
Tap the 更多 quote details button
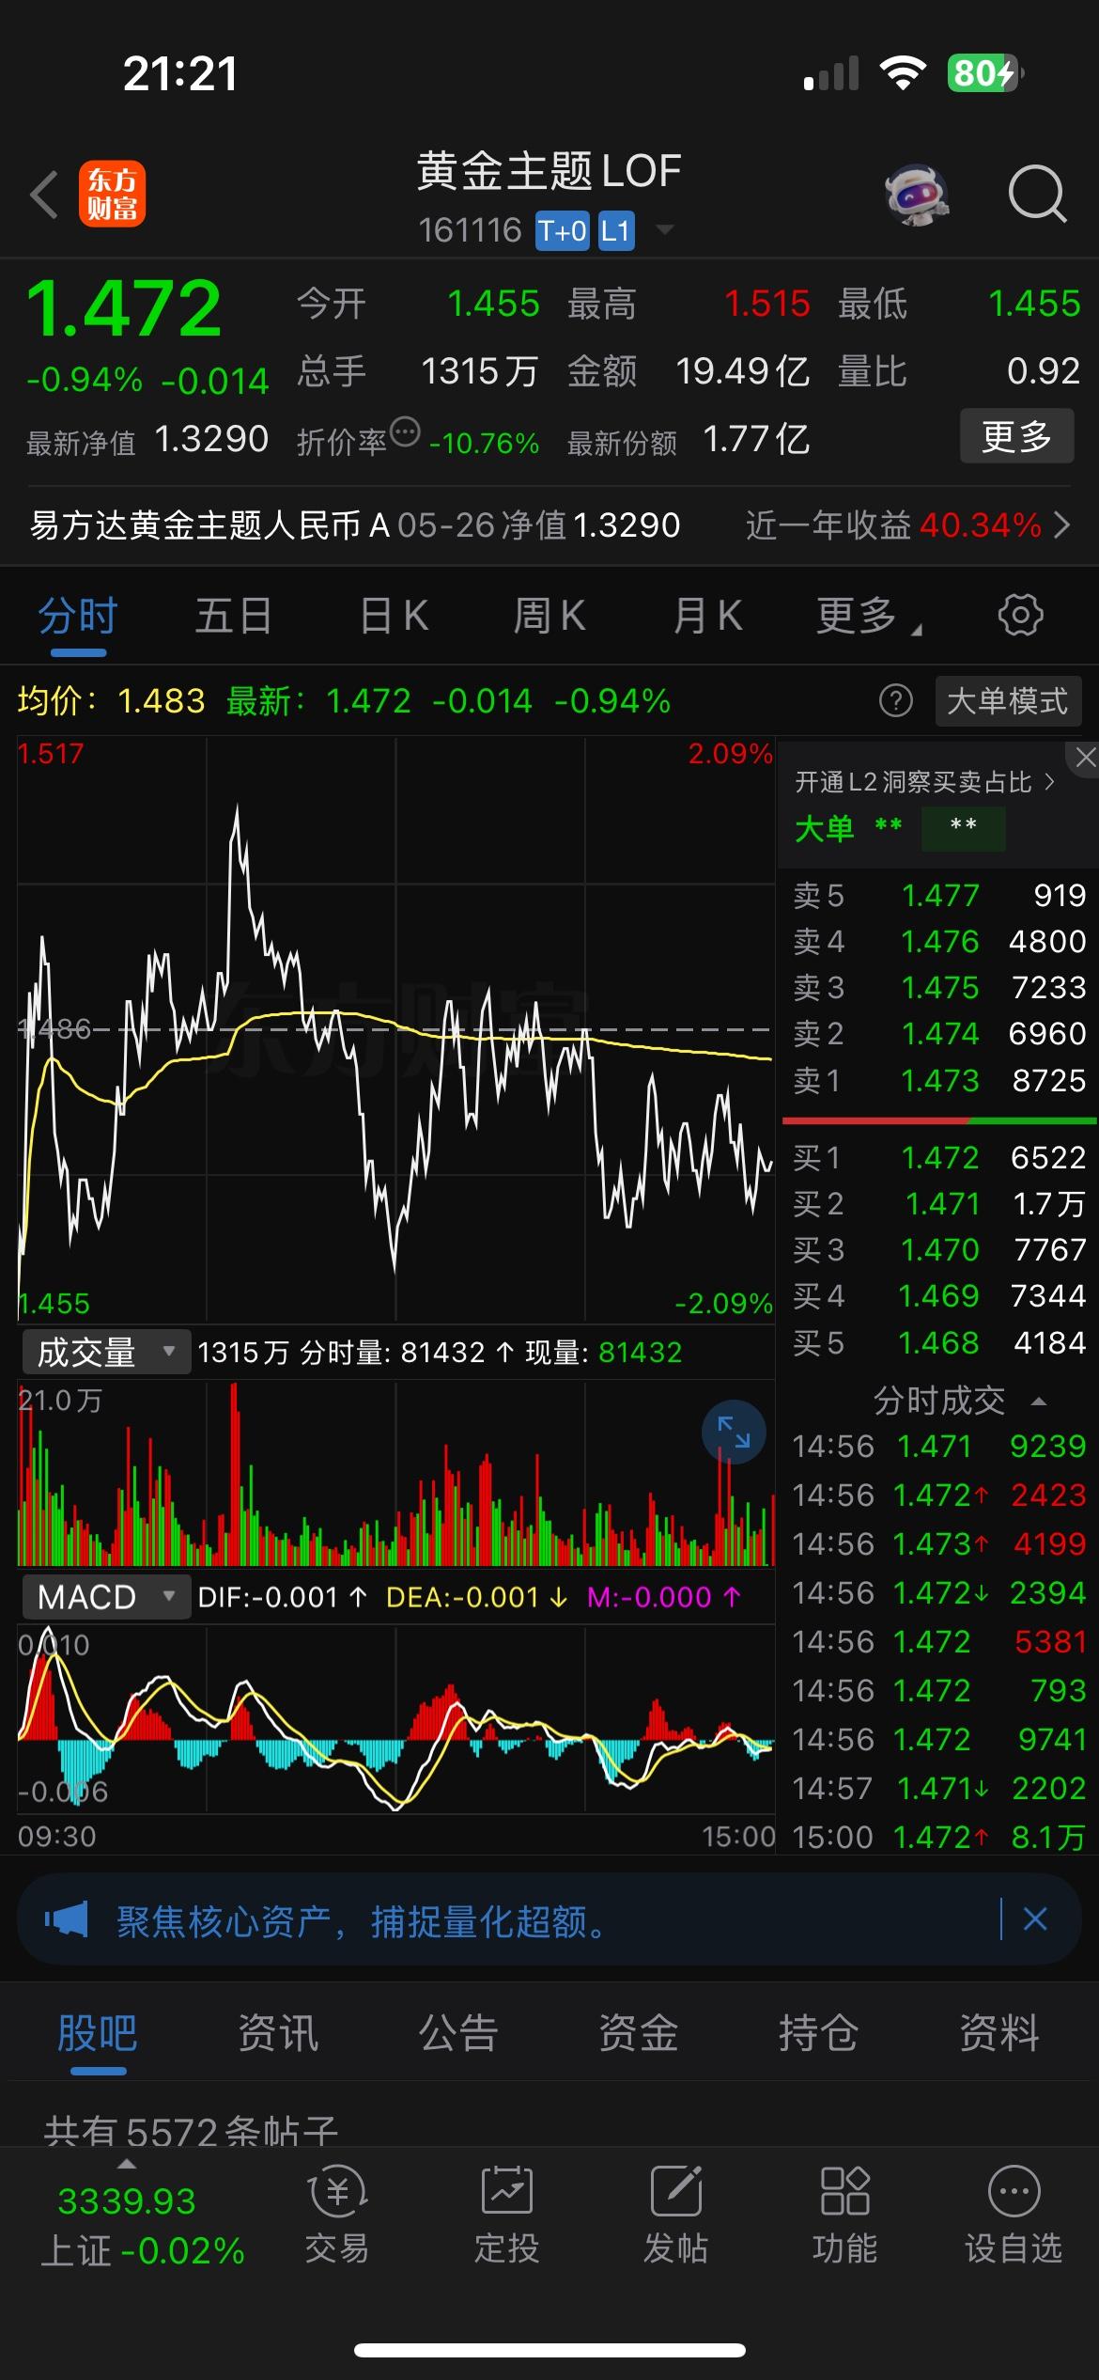(1016, 436)
